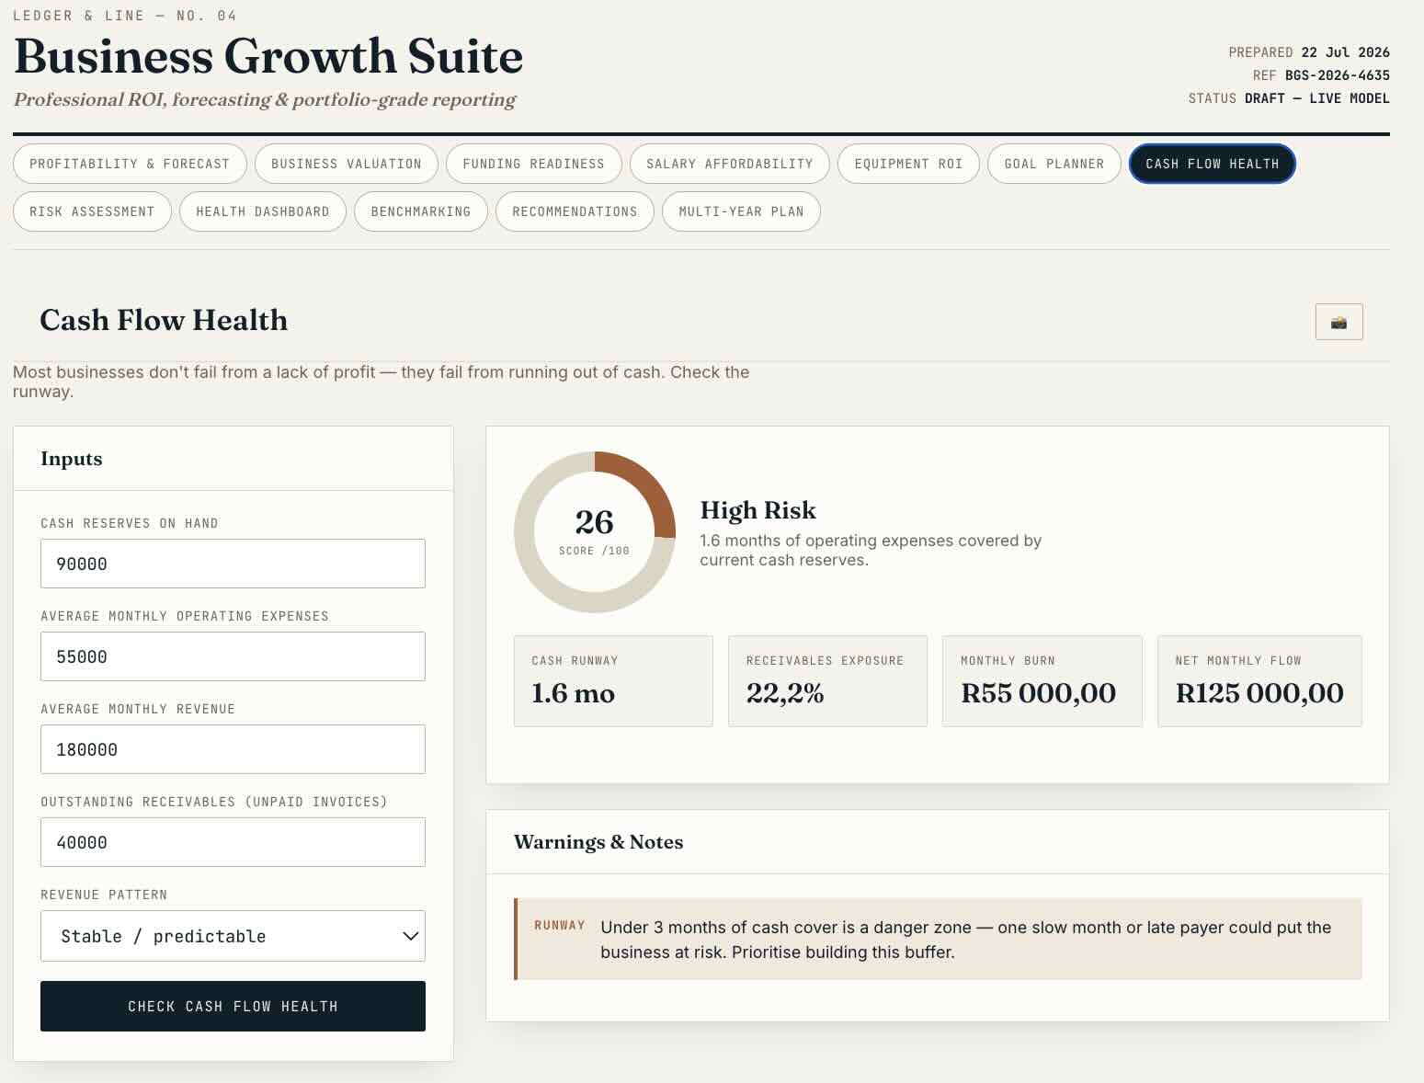
Task: Select the Average Monthly Revenue input
Action: coord(233,749)
